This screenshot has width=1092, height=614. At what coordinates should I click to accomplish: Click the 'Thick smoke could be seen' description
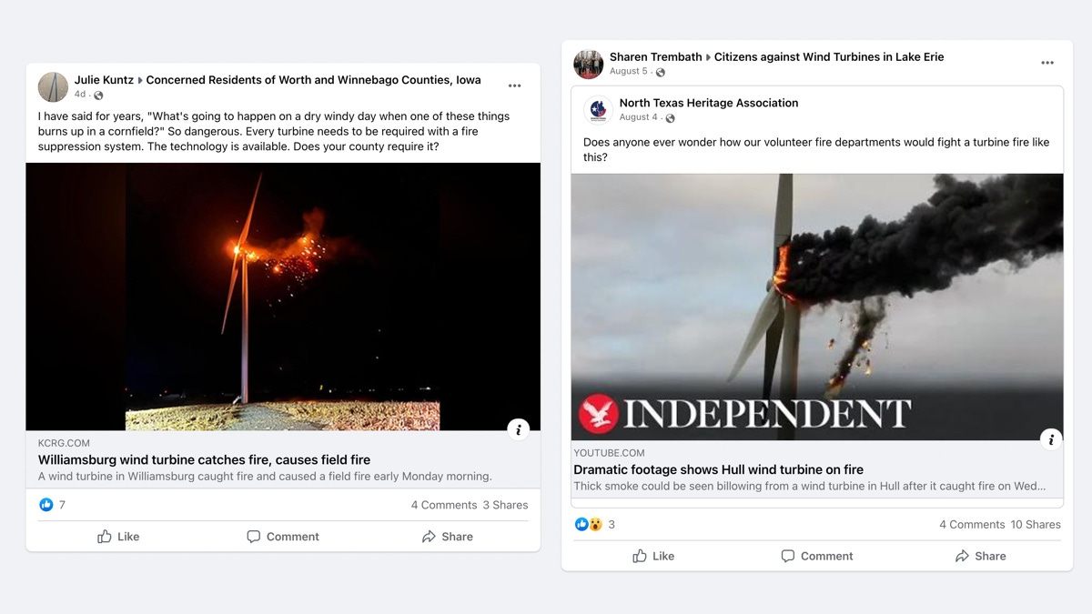809,487
